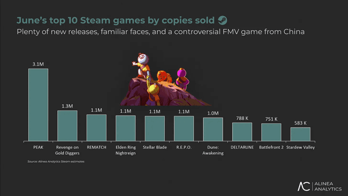This screenshot has width=348, height=196.
Task: Click the REMATCH bar
Action: coord(97,128)
